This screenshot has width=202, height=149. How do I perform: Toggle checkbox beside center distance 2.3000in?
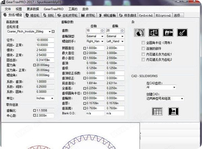click(35, 115)
